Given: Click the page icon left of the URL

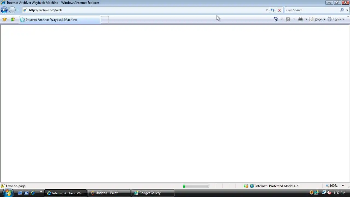Looking at the screenshot, I should (x=25, y=10).
